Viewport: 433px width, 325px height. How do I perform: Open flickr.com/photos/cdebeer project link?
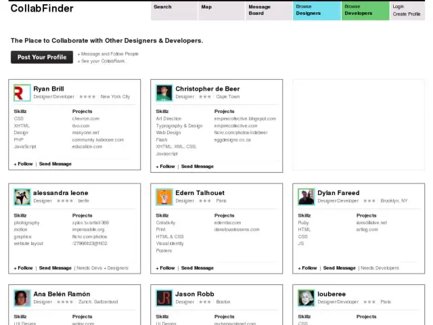pos(241,133)
